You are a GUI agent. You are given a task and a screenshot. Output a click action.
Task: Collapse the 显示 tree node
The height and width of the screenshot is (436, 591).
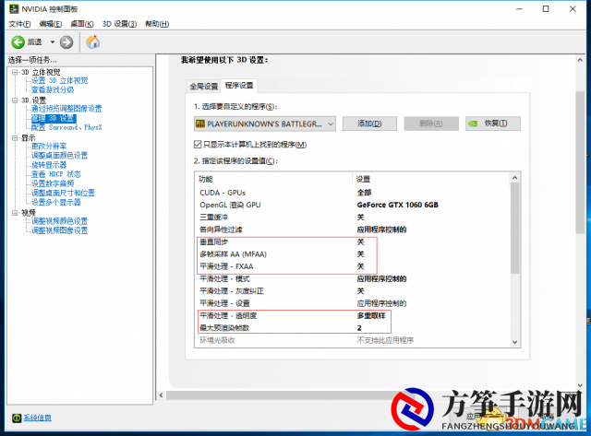tap(15, 137)
